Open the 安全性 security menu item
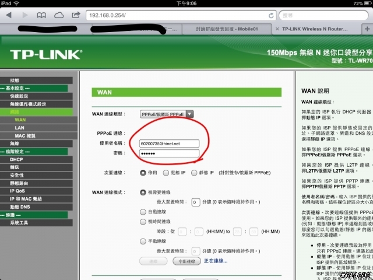This screenshot has width=373, height=280. pos(36,175)
